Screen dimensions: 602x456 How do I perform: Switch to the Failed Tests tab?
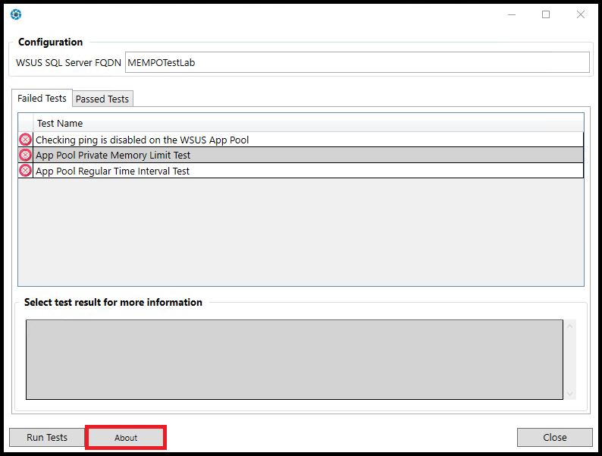pos(42,99)
